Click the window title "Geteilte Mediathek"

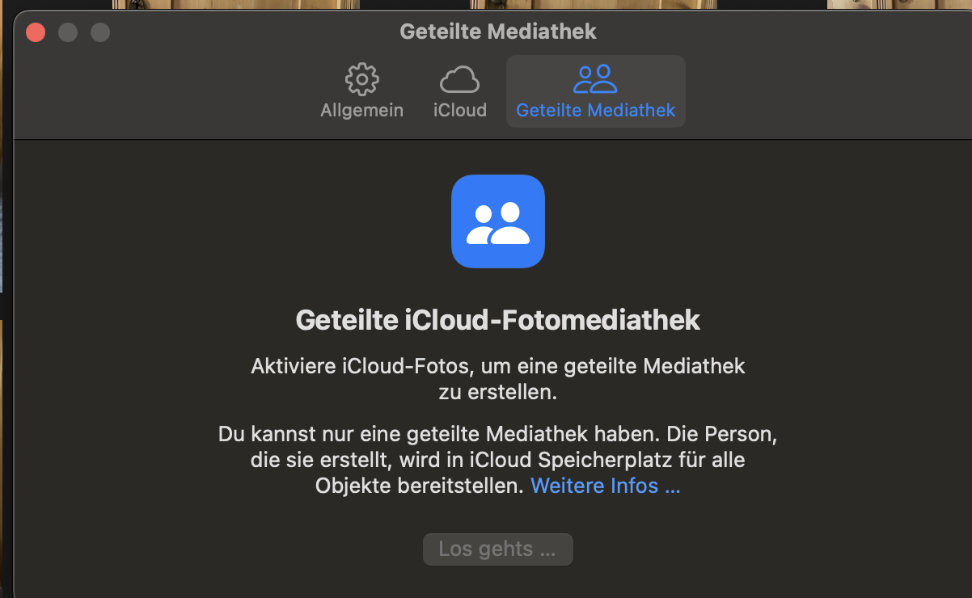[498, 32]
